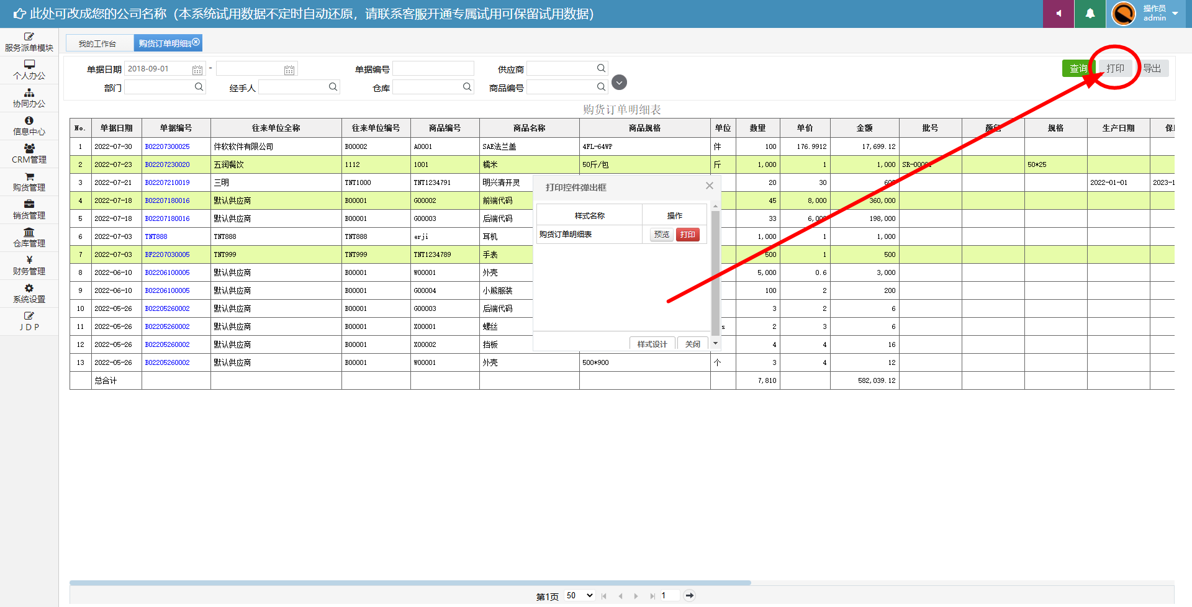Click the admin user avatar
Viewport: 1192px width, 607px height.
1124,14
